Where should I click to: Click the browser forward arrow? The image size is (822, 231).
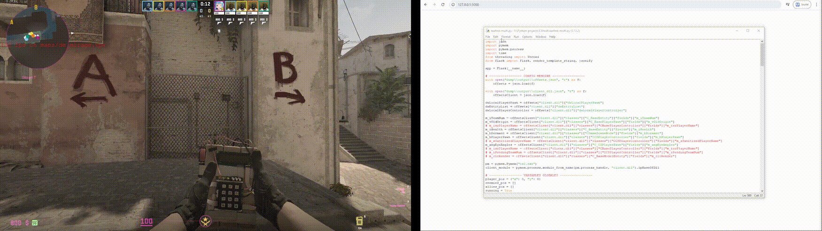[x=434, y=5]
